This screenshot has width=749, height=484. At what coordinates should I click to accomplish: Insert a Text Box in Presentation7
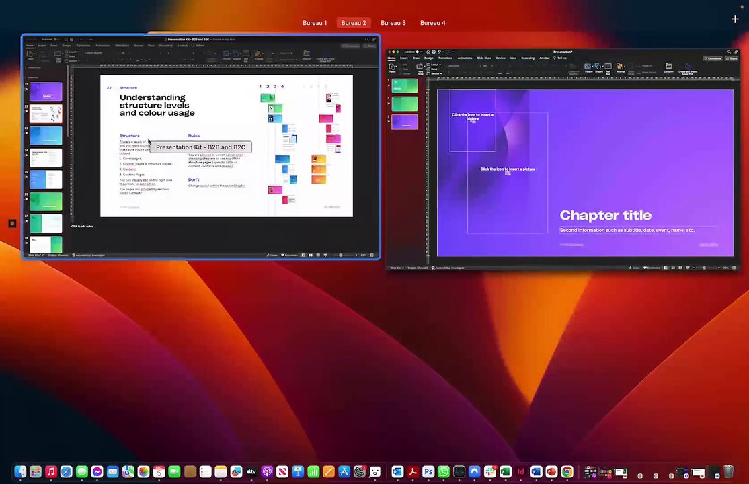click(608, 67)
